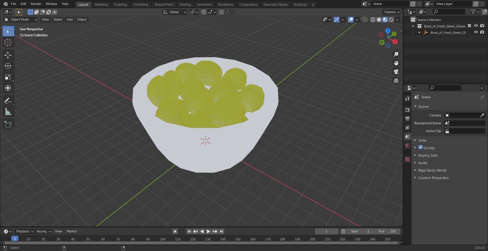Toggle show overlays button
Screen dimensions: 488x251
pos(351,20)
